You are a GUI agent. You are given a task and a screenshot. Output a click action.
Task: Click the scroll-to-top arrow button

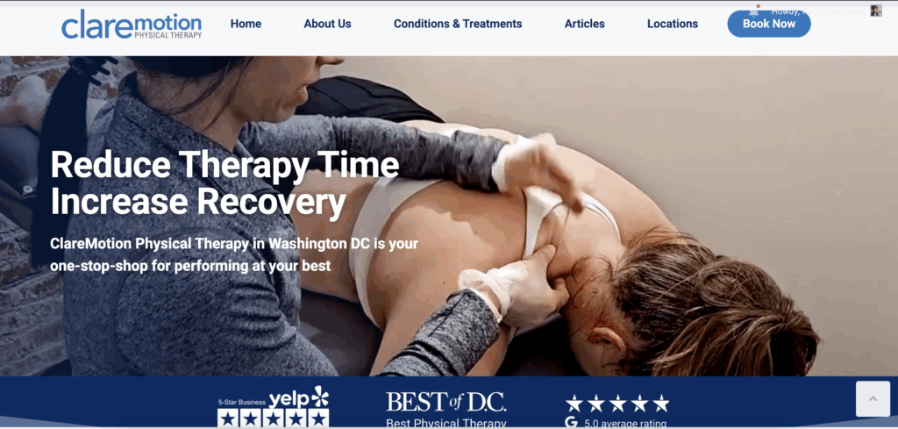pyautogui.click(x=873, y=398)
